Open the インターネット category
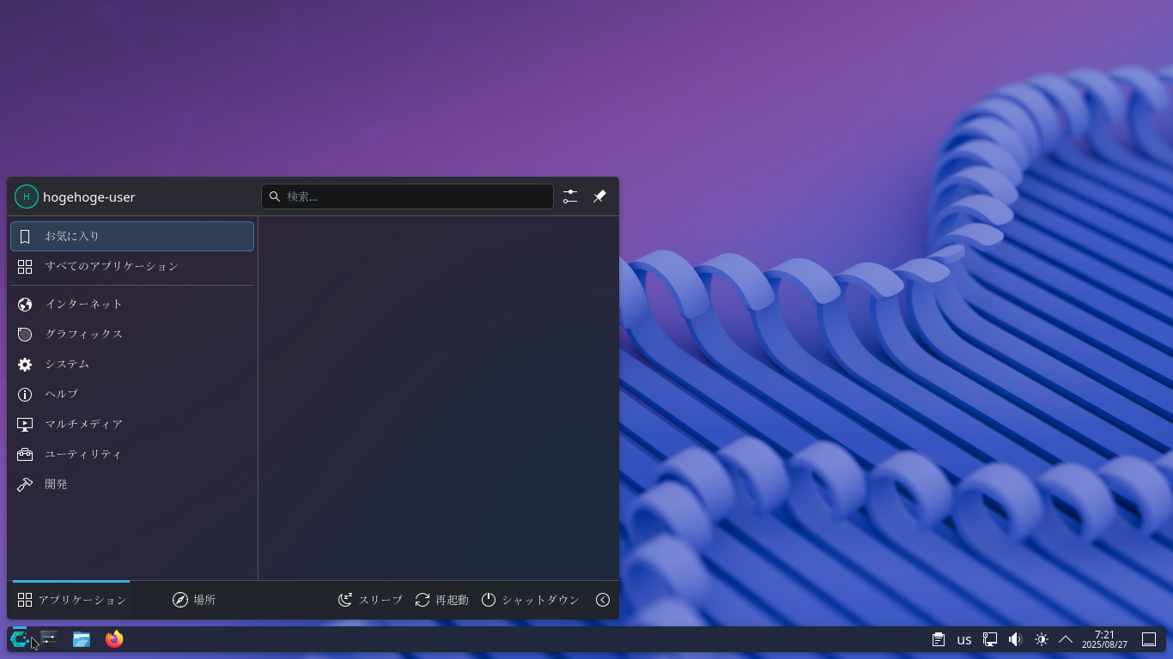The image size is (1173, 659). click(x=132, y=304)
